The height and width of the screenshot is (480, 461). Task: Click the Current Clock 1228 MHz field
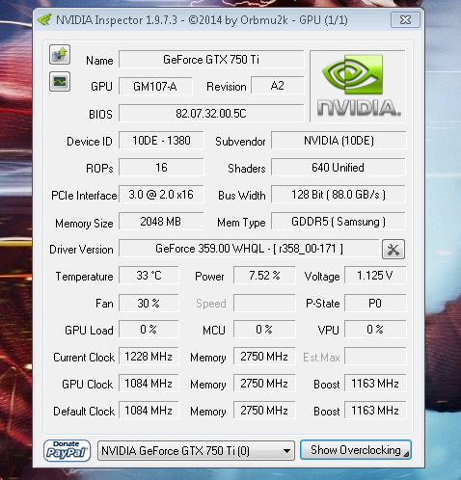point(149,357)
